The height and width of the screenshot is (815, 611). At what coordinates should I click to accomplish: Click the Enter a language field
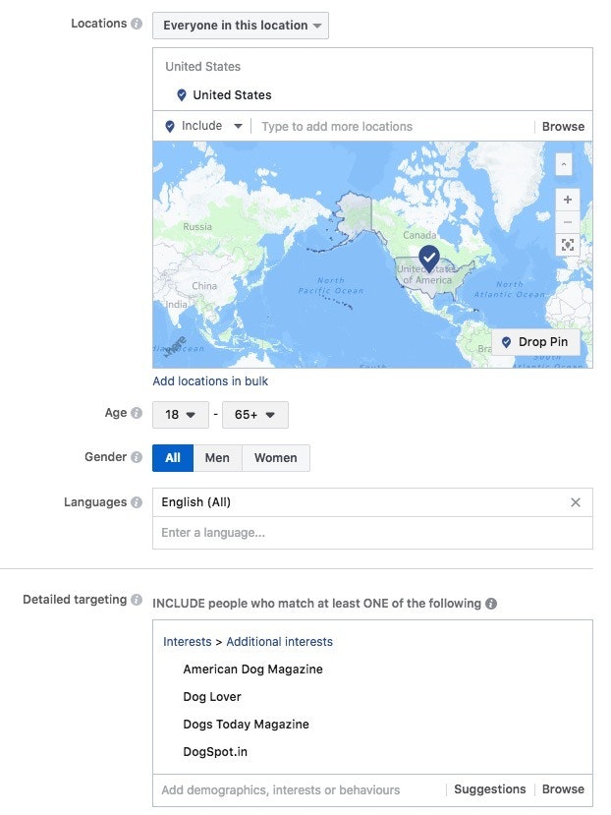click(x=371, y=533)
